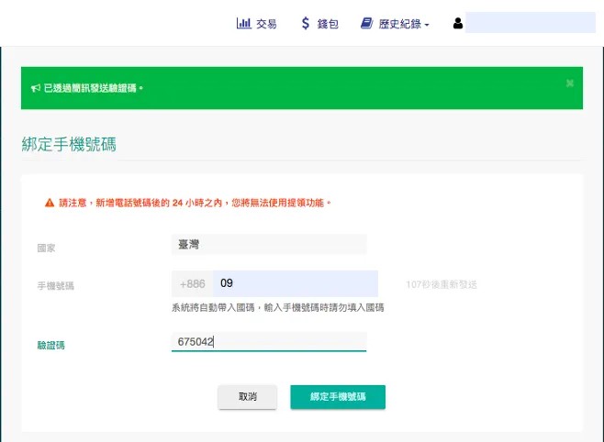Focus the mobile number field with 09
This screenshot has height=442, width=604.
[x=296, y=284]
